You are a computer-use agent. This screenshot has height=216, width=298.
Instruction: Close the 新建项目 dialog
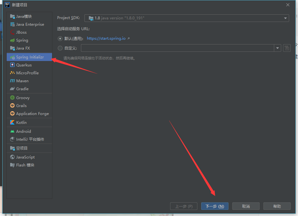[x=288, y=5]
